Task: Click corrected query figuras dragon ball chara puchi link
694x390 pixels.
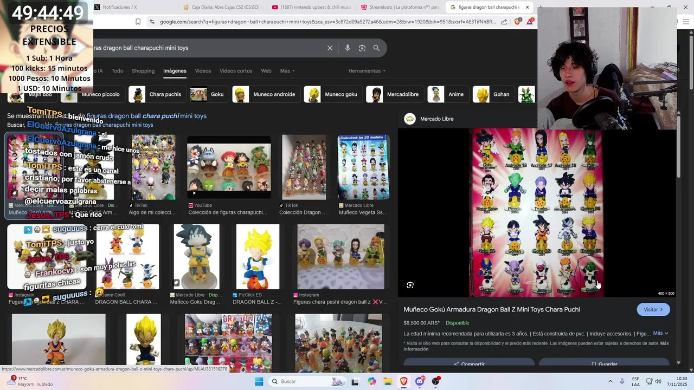Action: (146, 116)
